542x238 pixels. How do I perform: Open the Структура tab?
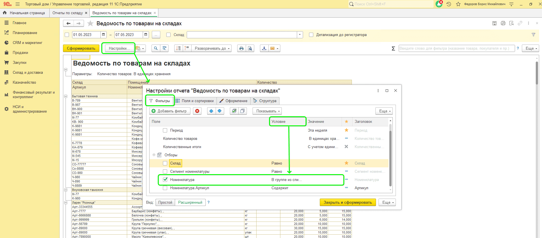coord(265,101)
